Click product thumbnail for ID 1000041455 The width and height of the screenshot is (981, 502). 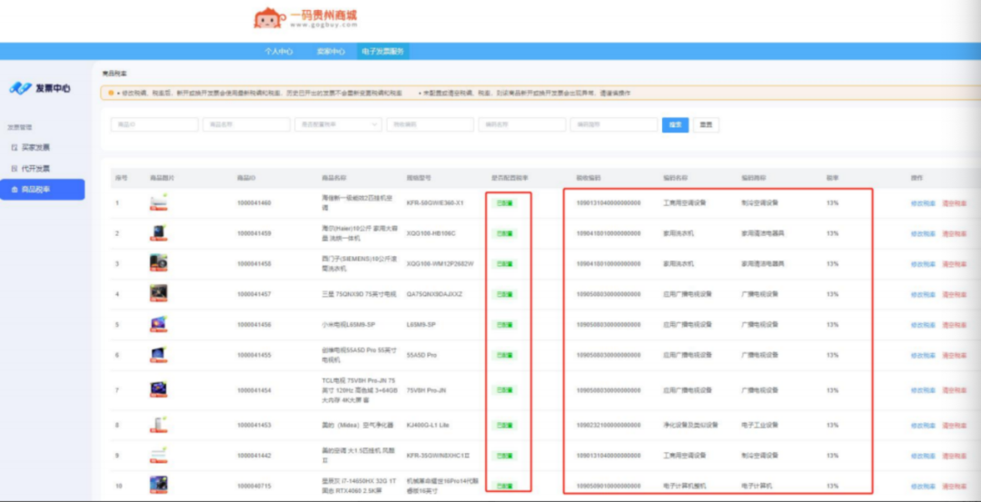[x=159, y=354]
